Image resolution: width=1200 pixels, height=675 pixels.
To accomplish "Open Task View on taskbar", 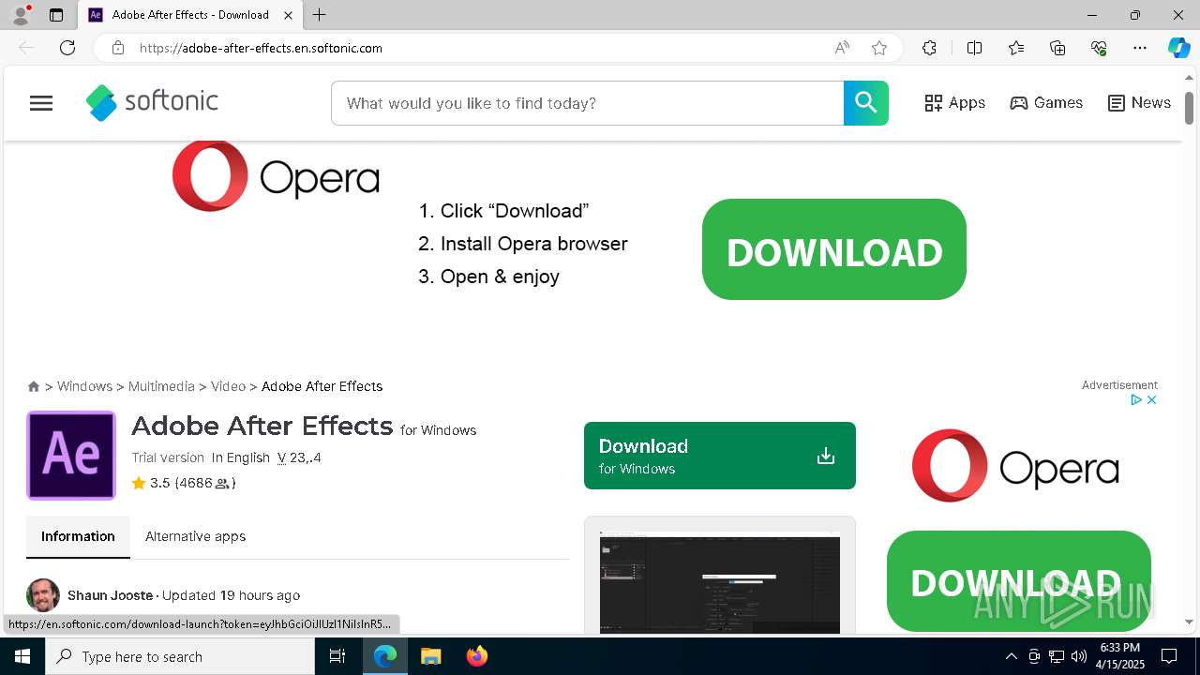I will coord(337,656).
